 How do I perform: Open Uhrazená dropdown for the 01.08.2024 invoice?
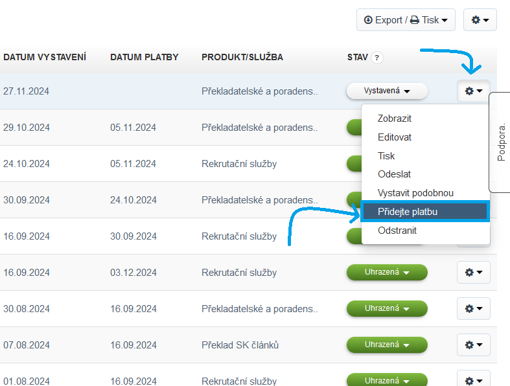coord(387,380)
